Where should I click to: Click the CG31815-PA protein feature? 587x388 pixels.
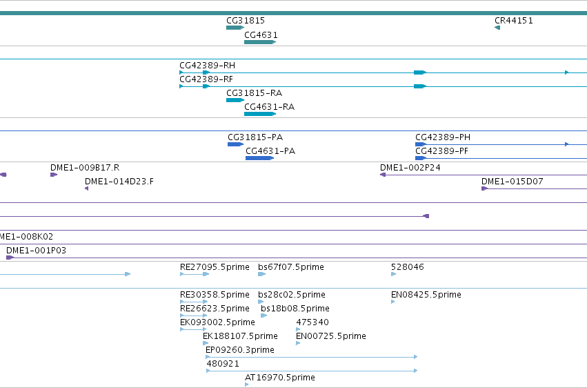click(235, 144)
